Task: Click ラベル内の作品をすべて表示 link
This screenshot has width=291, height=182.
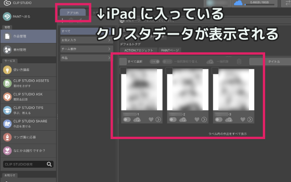Action: click(228, 134)
